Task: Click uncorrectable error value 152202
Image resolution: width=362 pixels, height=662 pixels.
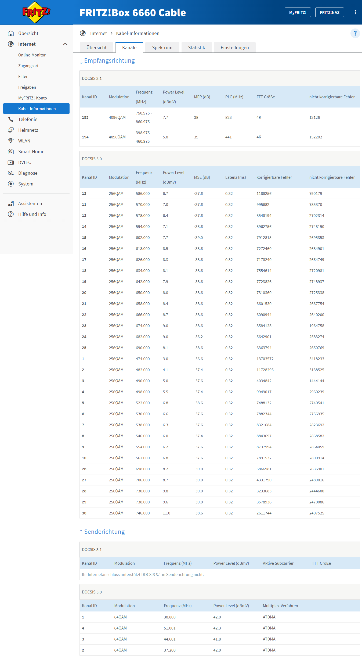Action: tap(316, 137)
